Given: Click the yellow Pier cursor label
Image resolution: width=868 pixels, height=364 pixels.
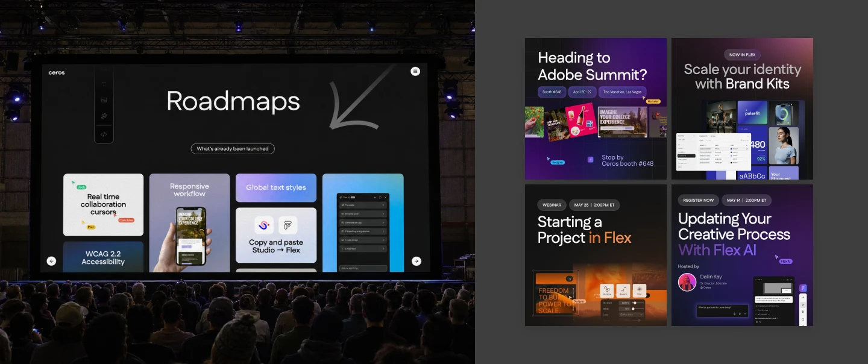Looking at the screenshot, I should pyautogui.click(x=91, y=227).
